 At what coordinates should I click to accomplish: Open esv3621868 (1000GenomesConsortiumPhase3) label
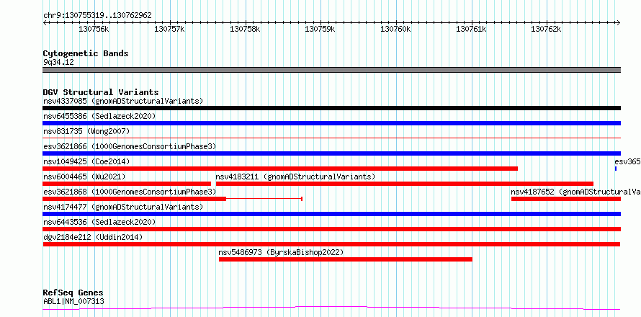(x=130, y=192)
